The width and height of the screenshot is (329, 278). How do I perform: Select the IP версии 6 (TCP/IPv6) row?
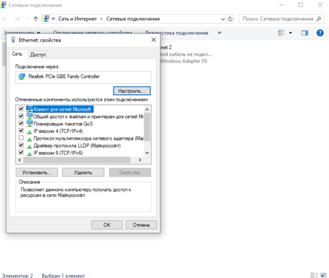coord(58,153)
